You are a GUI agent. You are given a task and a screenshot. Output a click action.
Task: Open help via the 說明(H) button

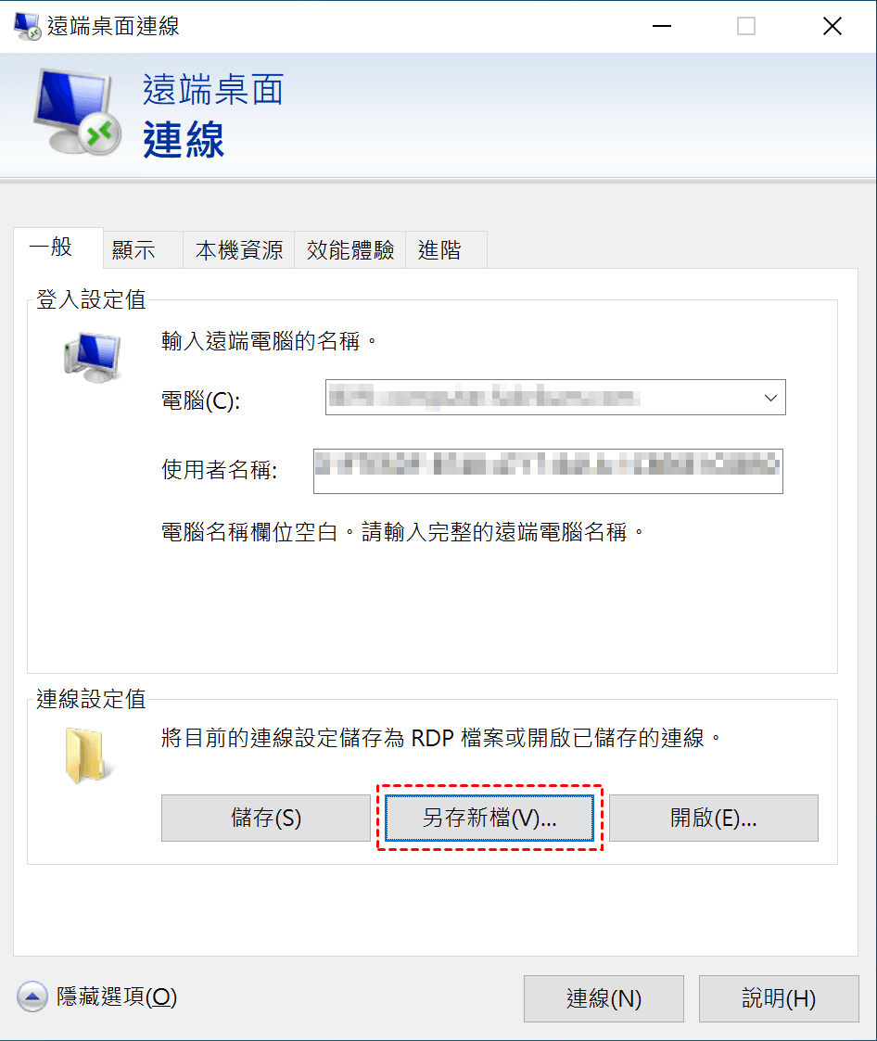779,998
